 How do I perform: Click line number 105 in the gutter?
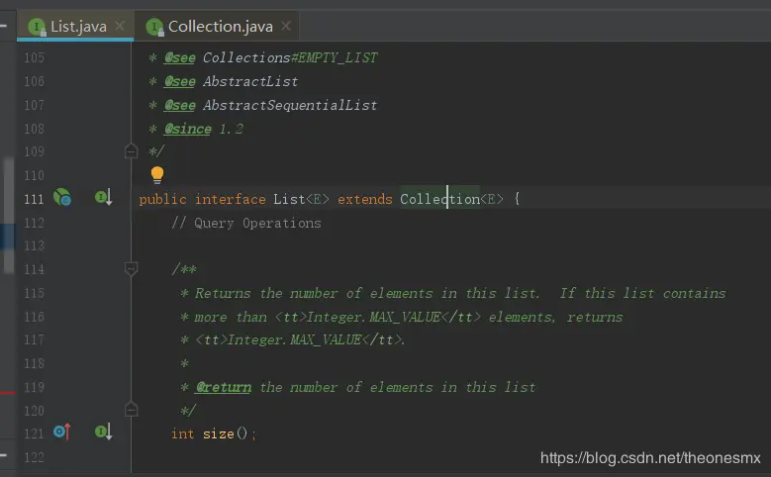coord(34,58)
